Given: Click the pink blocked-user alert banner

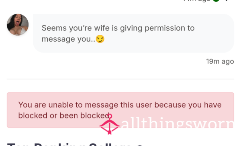Looking at the screenshot, I should [x=120, y=110].
